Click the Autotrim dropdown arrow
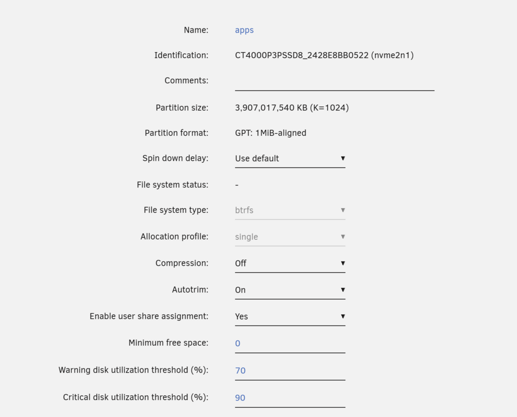Screen dimensions: 517x417 [x=343, y=290]
